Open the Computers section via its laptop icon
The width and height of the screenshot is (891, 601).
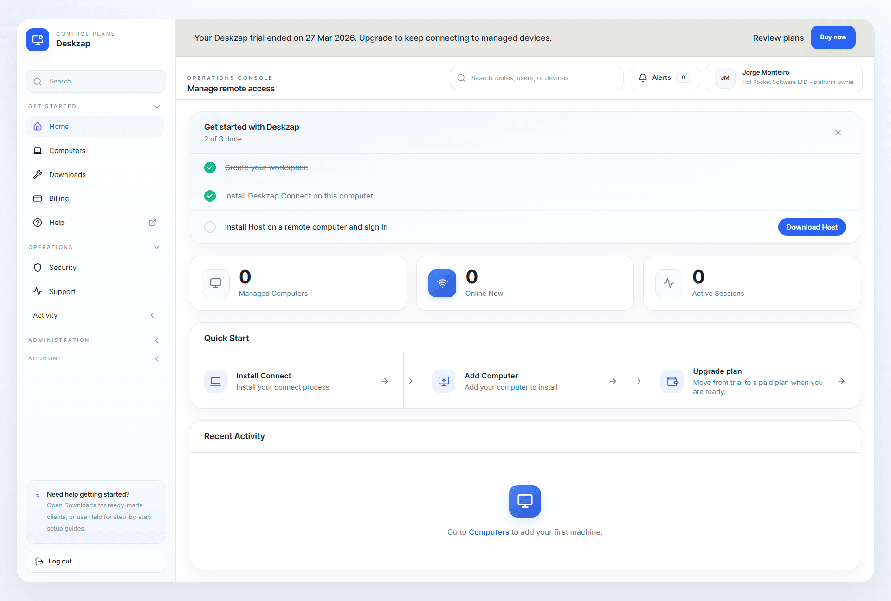38,150
